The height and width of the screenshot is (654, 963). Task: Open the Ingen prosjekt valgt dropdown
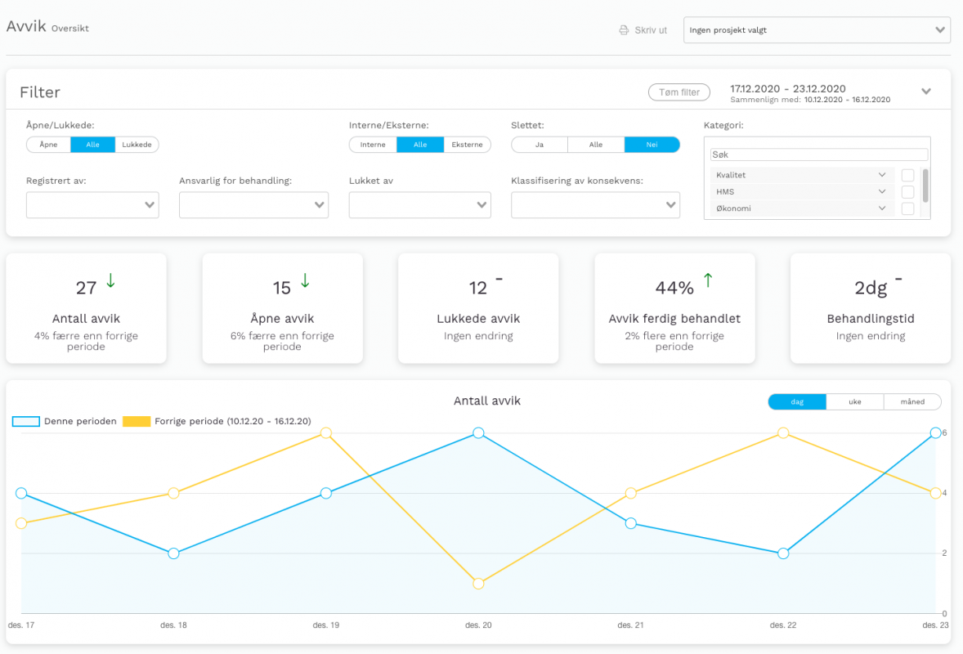click(817, 30)
